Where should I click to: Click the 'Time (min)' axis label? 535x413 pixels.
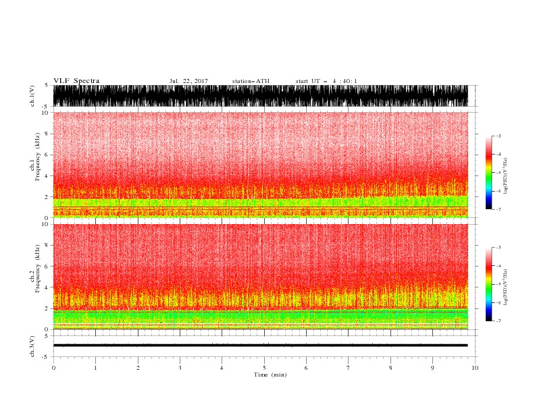pos(270,375)
